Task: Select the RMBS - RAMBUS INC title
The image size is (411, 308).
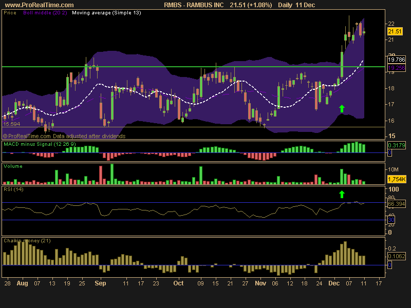Action: [194, 5]
